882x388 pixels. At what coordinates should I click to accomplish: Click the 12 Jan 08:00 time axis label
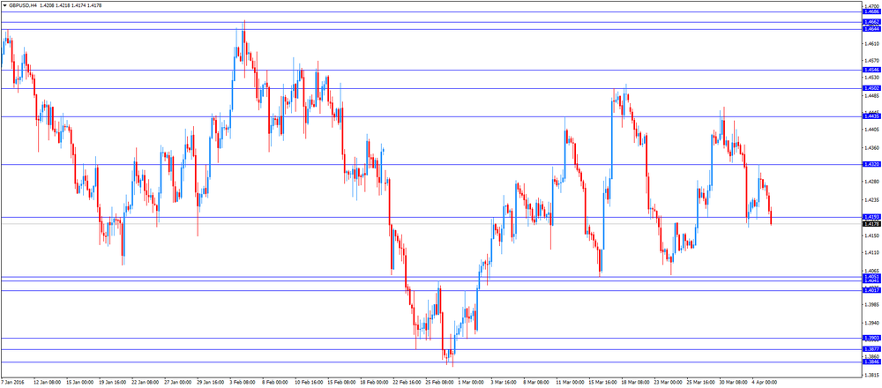(x=46, y=383)
